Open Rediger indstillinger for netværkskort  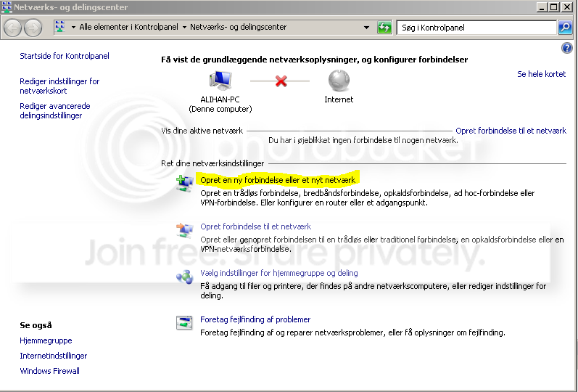click(x=59, y=86)
